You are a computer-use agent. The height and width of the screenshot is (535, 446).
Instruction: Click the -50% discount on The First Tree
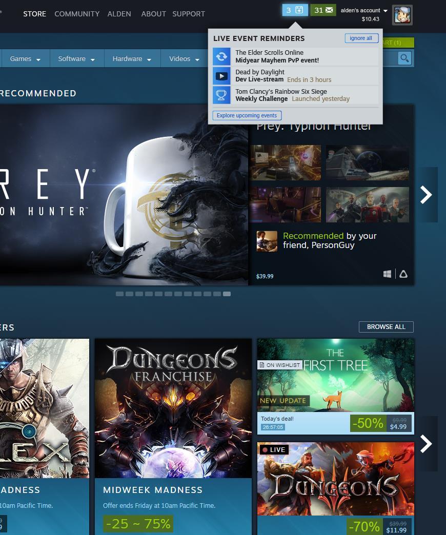(x=368, y=423)
